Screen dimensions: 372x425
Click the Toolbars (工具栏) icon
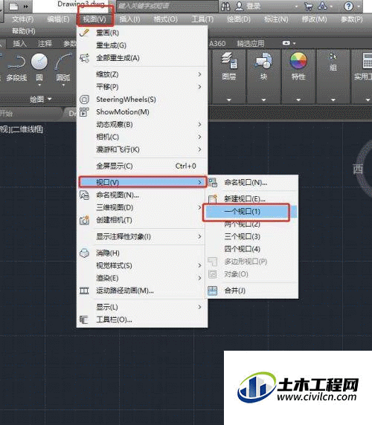(84, 319)
